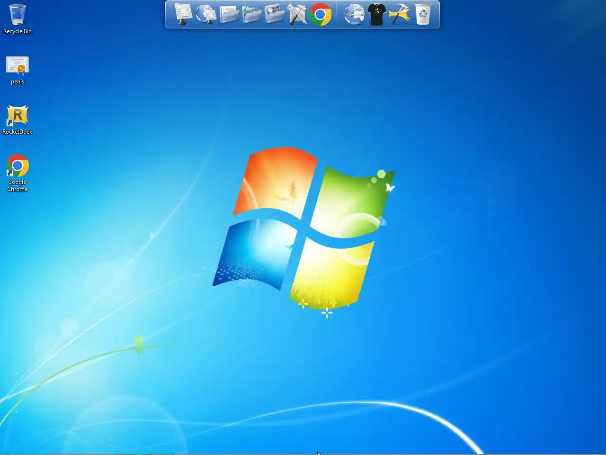Open the Documents folder in the dock
This screenshot has width=606, height=455.
pos(229,14)
